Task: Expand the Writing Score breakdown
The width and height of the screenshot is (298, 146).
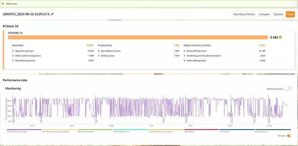Action: click(x=99, y=56)
